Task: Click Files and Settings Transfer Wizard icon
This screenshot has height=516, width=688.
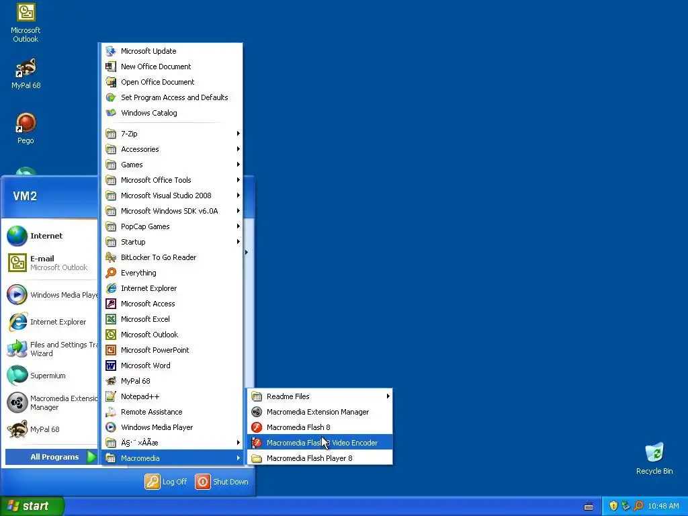Action: click(17, 349)
